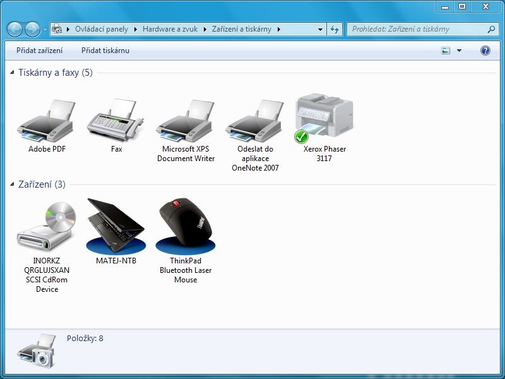This screenshot has width=505, height=379.
Task: Collapse the Tiskárny a faxy group
Action: (x=13, y=73)
